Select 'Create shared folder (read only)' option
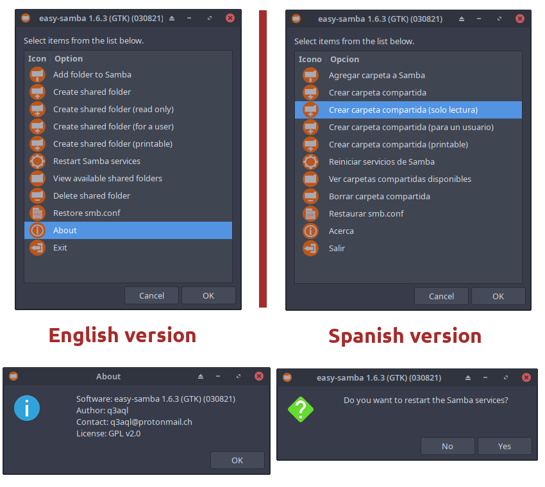Screen dimensions: 545x487 click(x=128, y=110)
